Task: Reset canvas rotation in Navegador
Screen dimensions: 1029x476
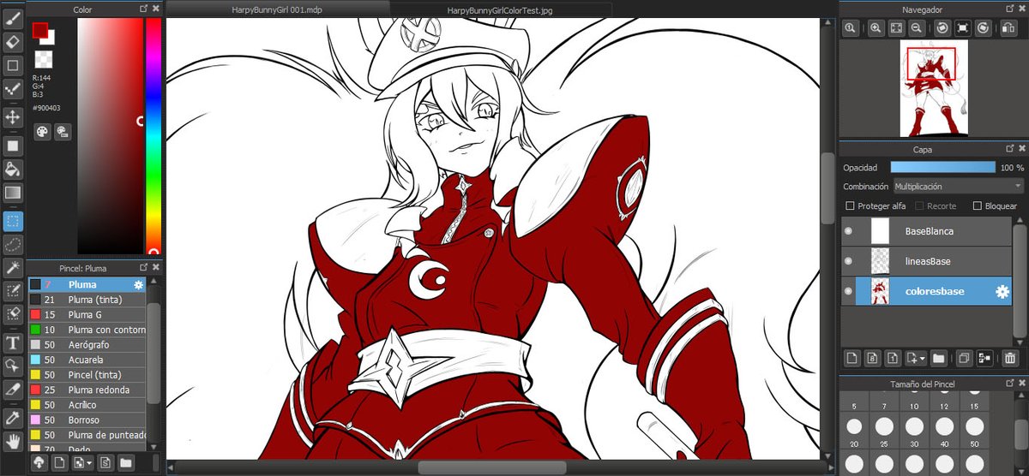Action: (x=963, y=28)
